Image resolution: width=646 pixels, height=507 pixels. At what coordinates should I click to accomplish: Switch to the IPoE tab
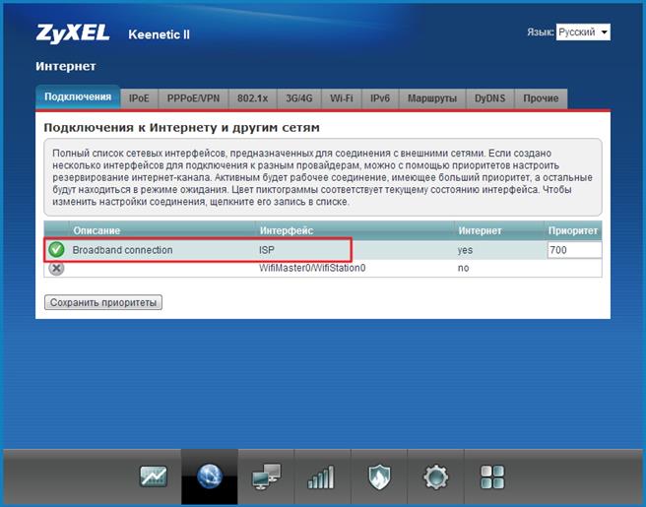(139, 98)
